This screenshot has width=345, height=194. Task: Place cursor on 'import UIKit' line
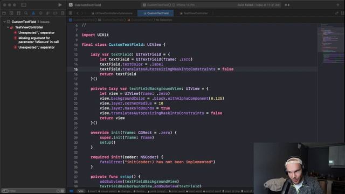tap(95, 34)
